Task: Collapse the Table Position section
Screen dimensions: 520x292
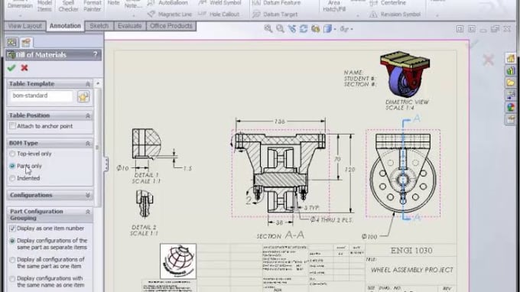Action: click(x=87, y=115)
